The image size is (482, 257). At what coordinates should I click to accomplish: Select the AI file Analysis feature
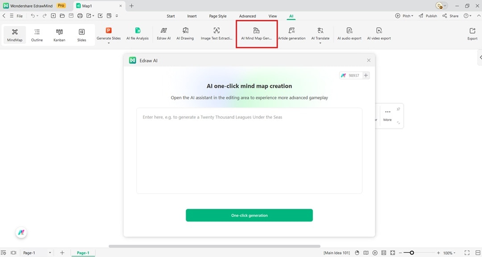pyautogui.click(x=137, y=34)
